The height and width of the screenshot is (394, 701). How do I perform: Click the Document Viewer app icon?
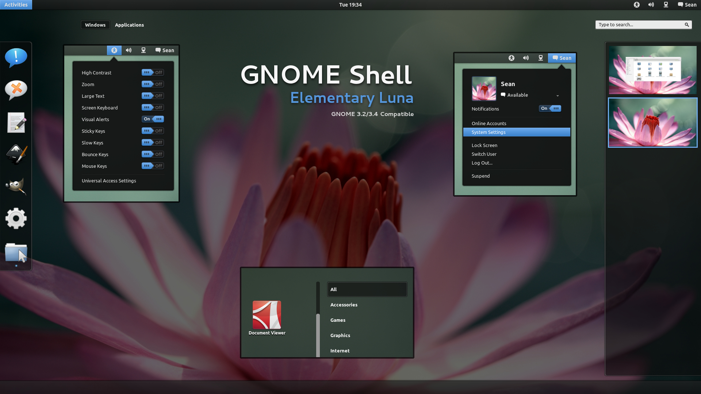click(x=267, y=314)
